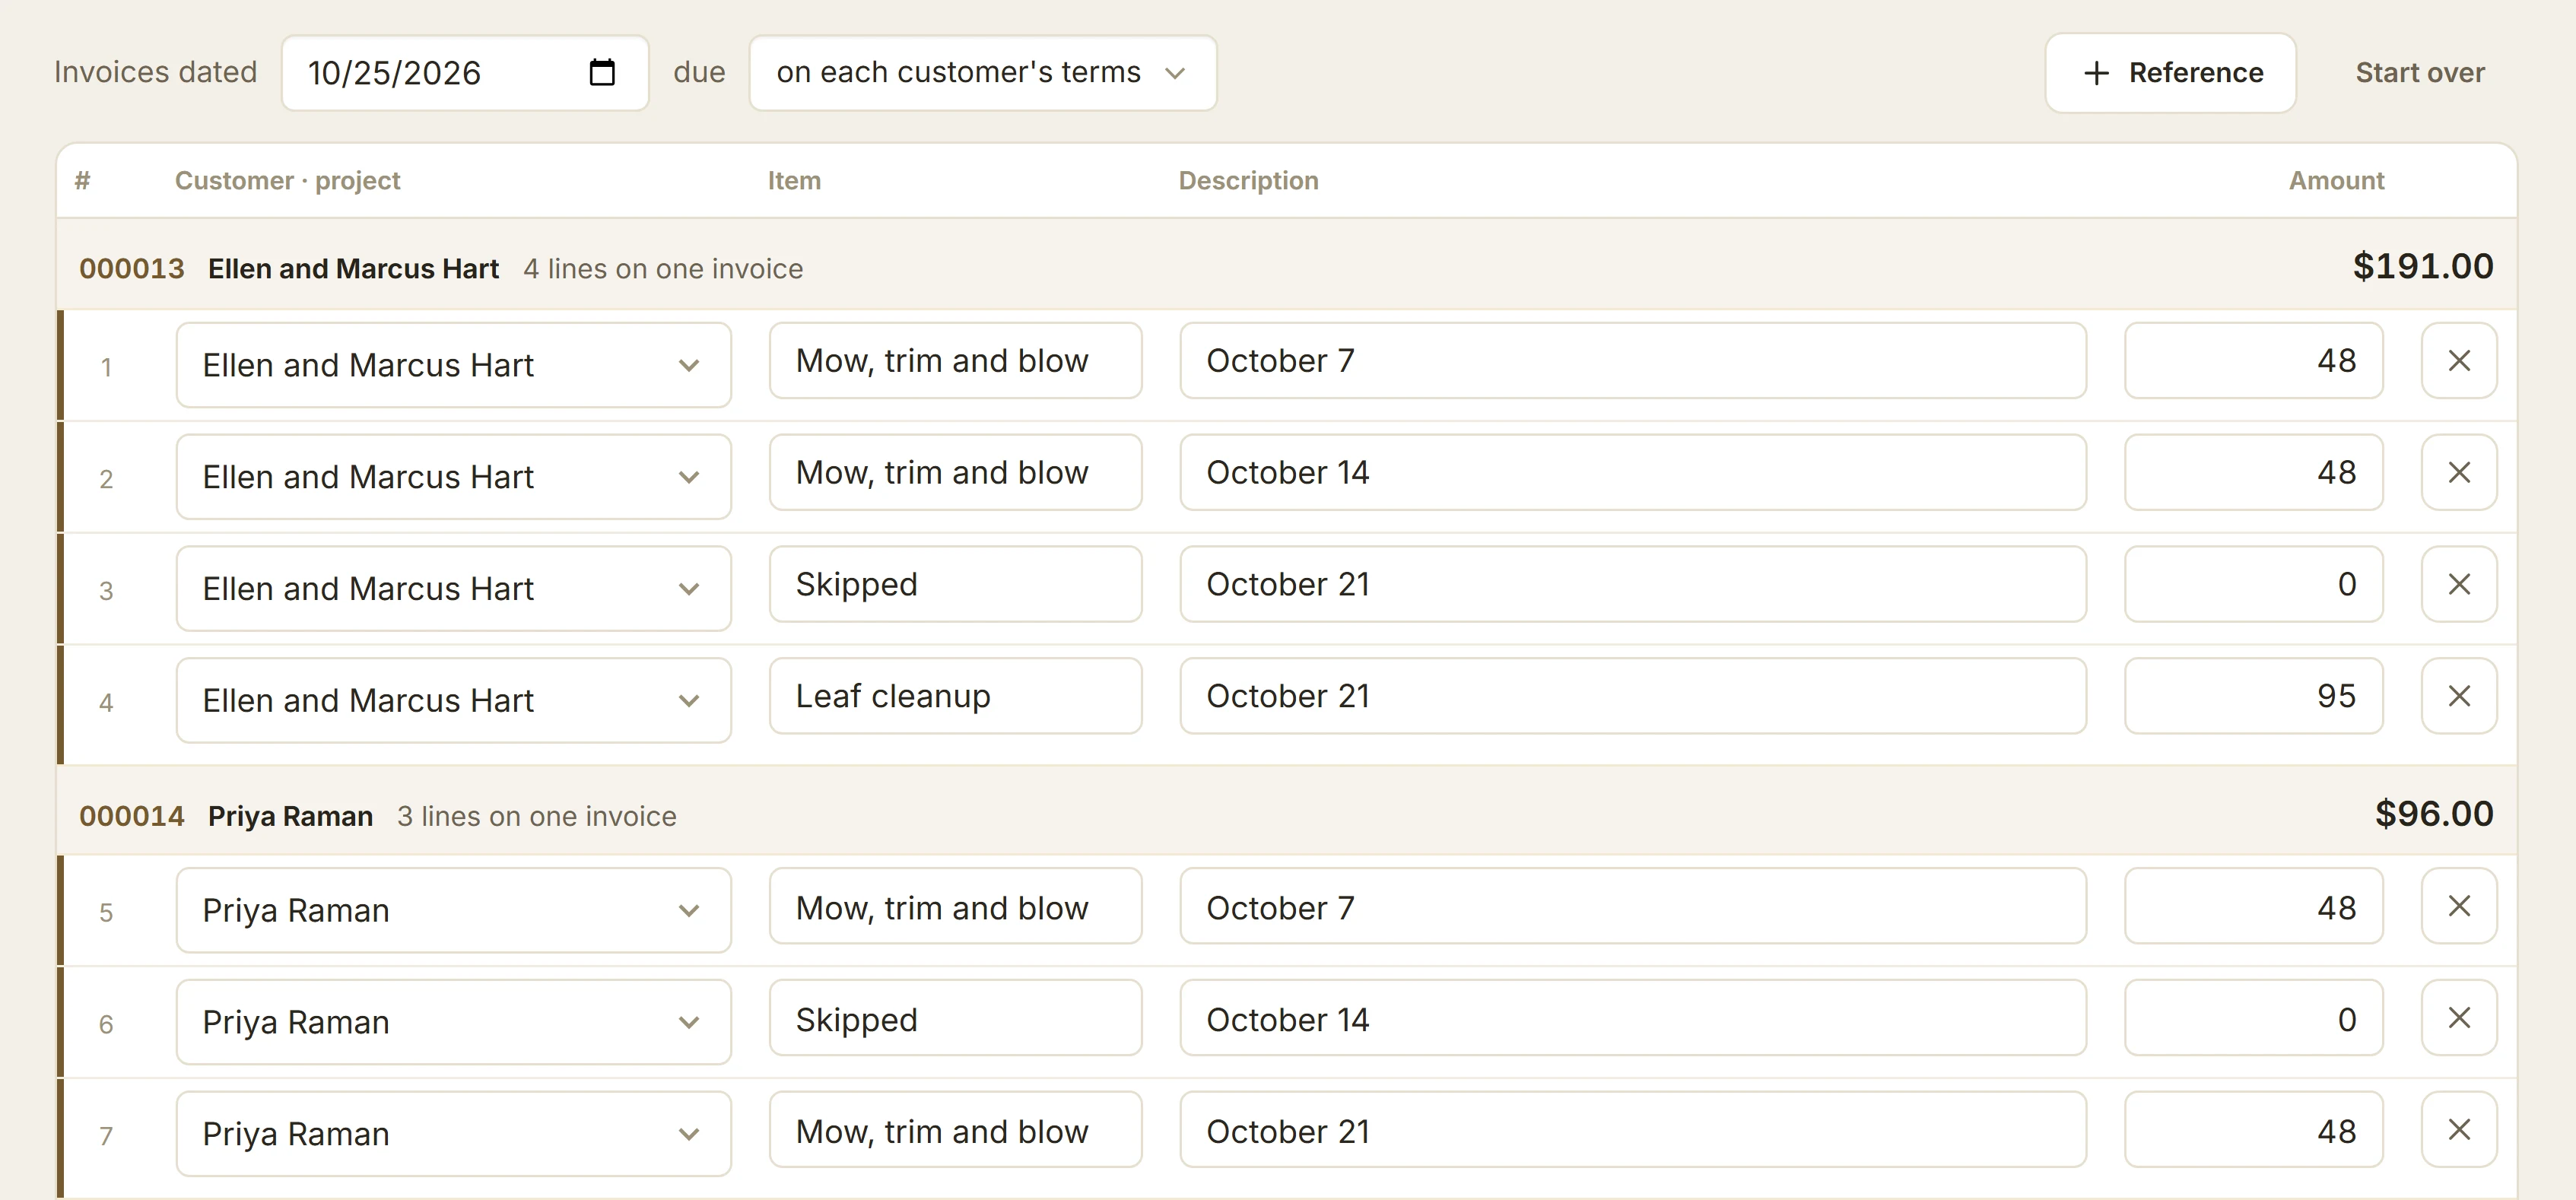Click Priya Raman group heading
The image size is (2576, 1200).
click(290, 816)
